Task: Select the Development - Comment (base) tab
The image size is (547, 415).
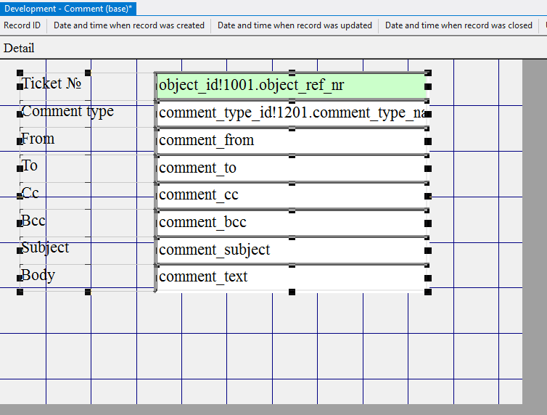Action: point(68,8)
